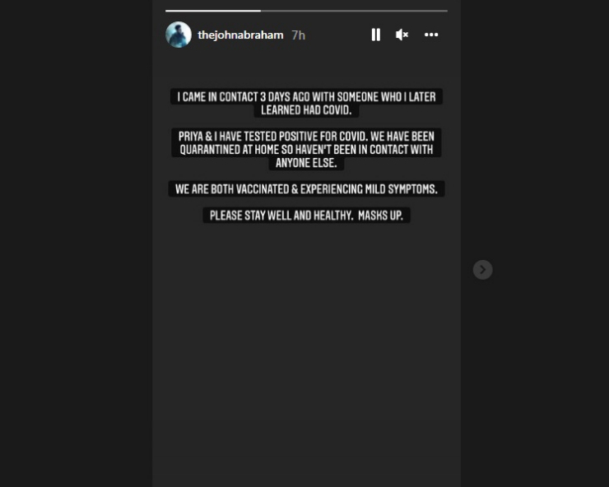
Task: Open the three-dots more options menu
Action: pyautogui.click(x=431, y=35)
